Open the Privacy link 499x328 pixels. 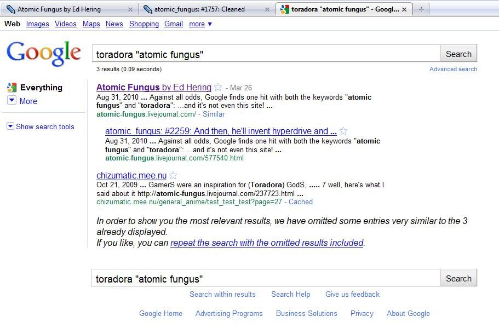pos(362,313)
